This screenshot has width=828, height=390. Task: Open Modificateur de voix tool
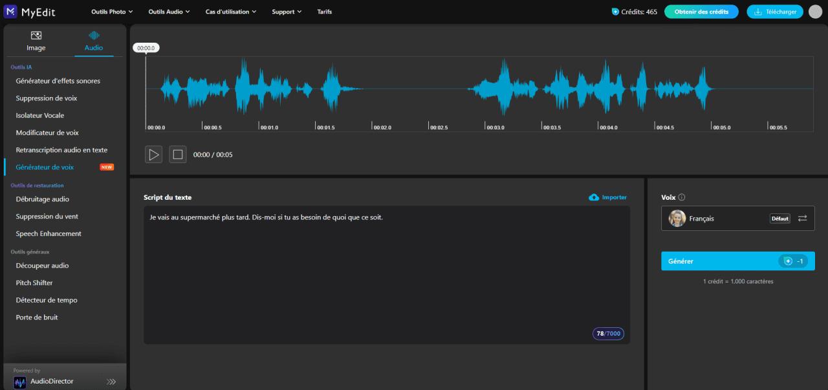click(47, 133)
